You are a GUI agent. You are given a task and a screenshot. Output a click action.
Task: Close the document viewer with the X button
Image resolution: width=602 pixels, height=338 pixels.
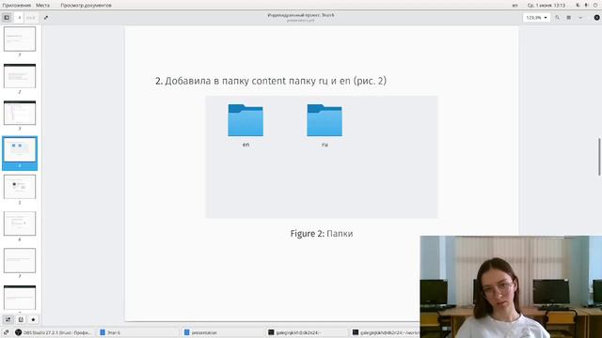pyautogui.click(x=596, y=18)
